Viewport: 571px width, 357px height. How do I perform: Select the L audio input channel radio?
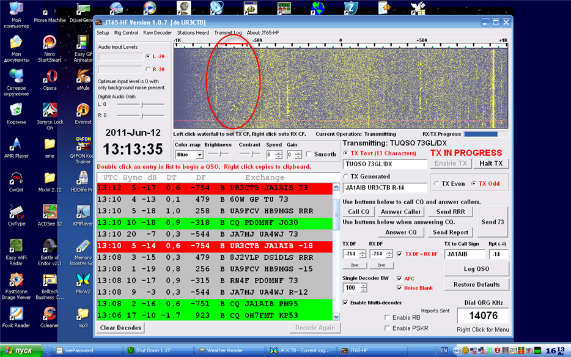click(x=148, y=56)
